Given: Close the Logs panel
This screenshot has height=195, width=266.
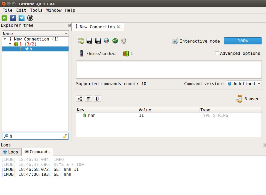Looking at the screenshot, I should tap(264, 145).
